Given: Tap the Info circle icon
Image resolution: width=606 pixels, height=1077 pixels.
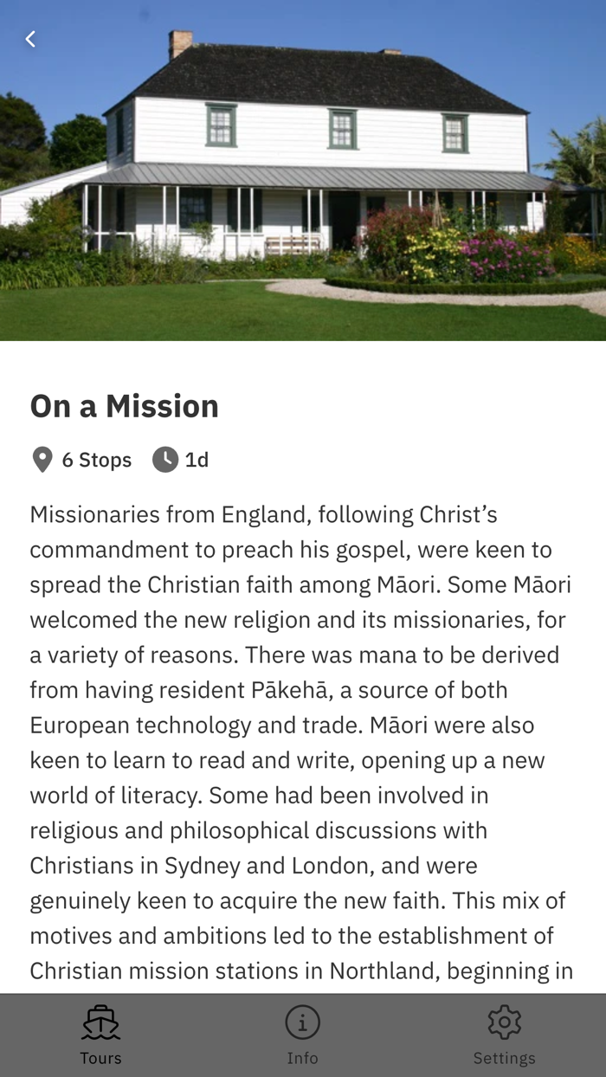Looking at the screenshot, I should tap(302, 1022).
